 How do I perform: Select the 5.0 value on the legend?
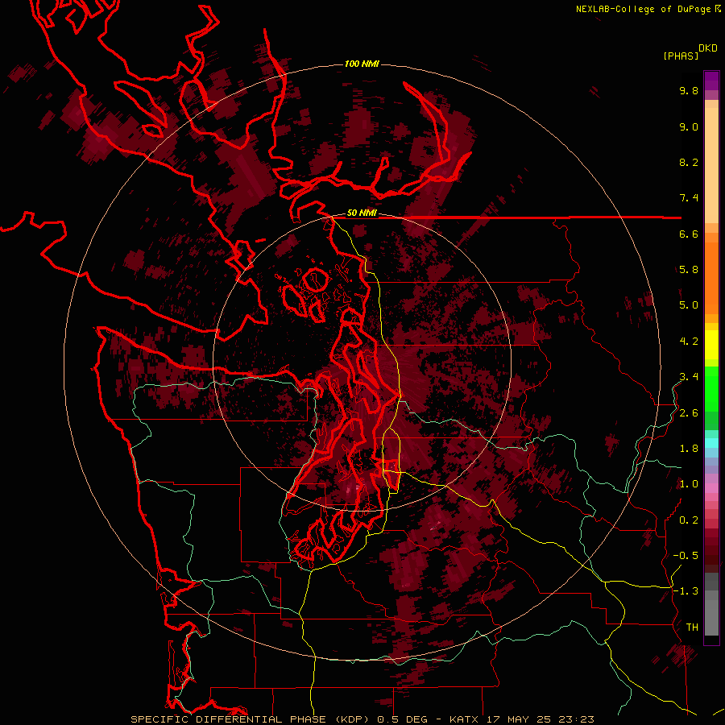coord(689,305)
